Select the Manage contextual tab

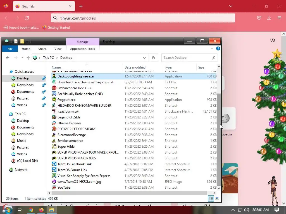click(x=83, y=42)
